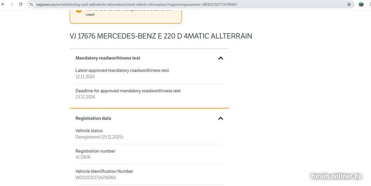Click the Deregistered (25.11.2025) status text
This screenshot has width=371, height=186.
tap(99, 137)
